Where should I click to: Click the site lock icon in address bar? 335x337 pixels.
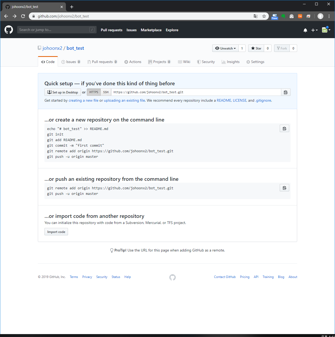point(33,16)
